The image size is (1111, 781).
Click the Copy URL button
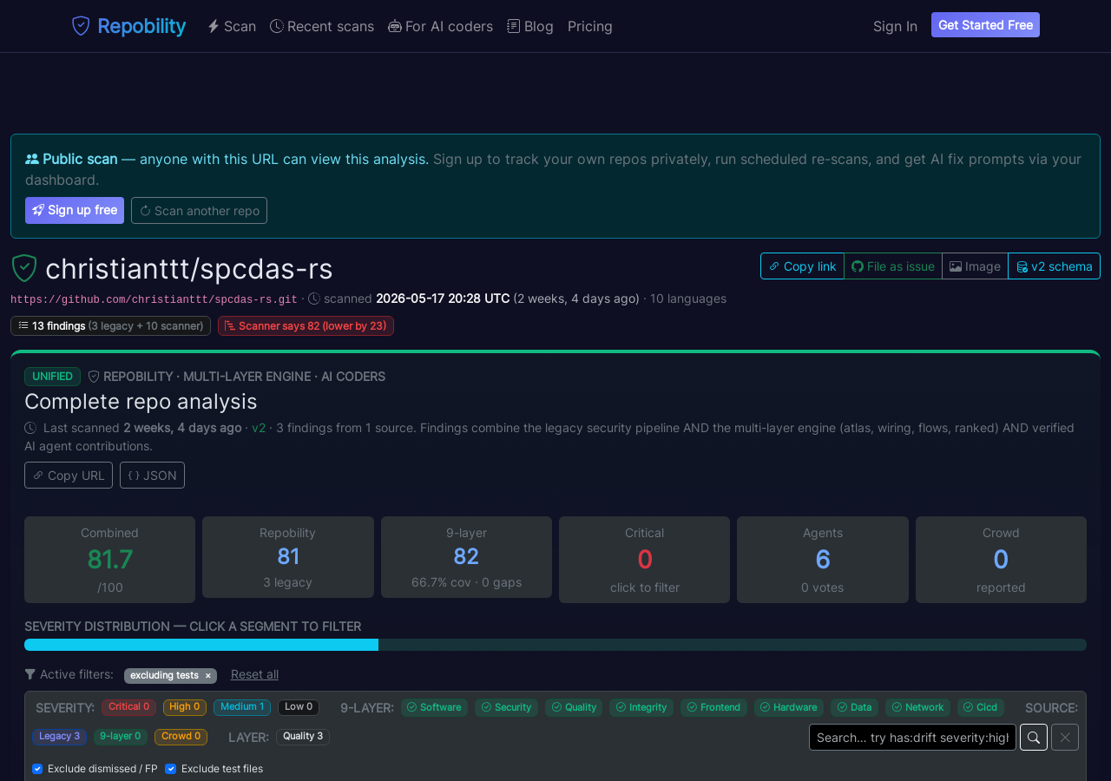coord(69,475)
